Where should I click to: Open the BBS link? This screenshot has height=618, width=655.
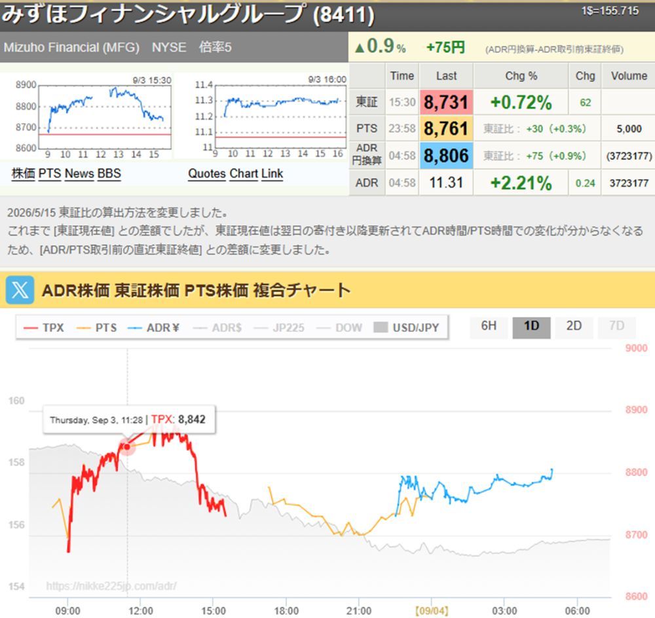point(109,173)
